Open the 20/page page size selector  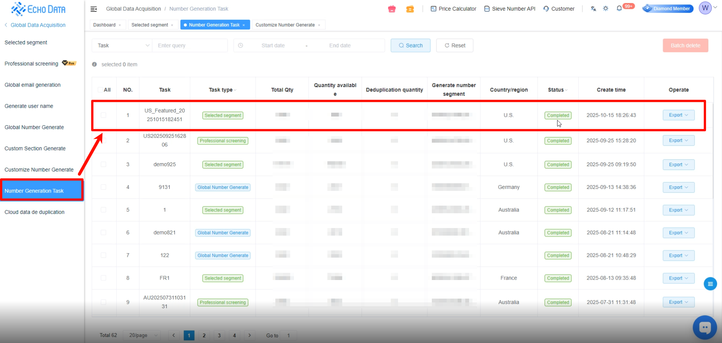point(142,335)
